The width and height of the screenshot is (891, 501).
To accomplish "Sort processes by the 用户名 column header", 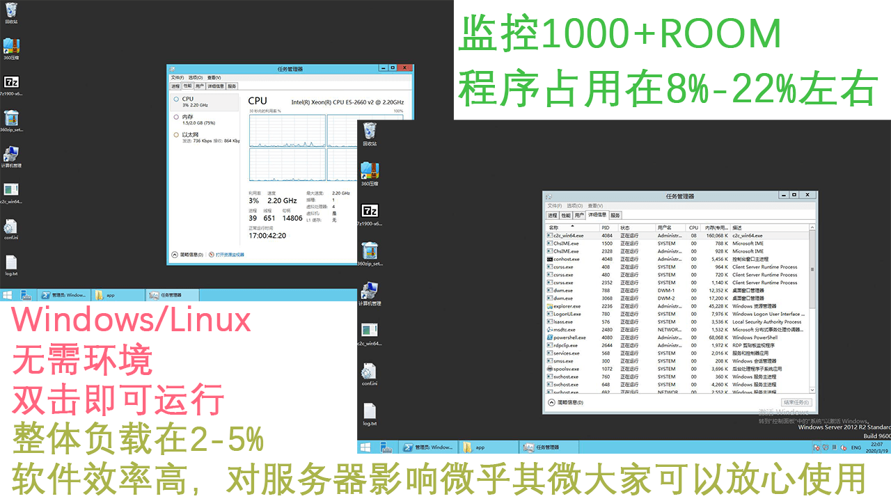I will (x=671, y=228).
